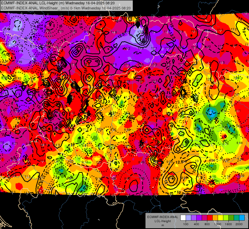Image resolution: width=249 pixels, height=229 pixels.
Task: Click the 13.2 wind shear value
Action: [x=234, y=29]
